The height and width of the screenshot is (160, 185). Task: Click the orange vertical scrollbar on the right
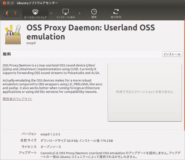[184, 75]
